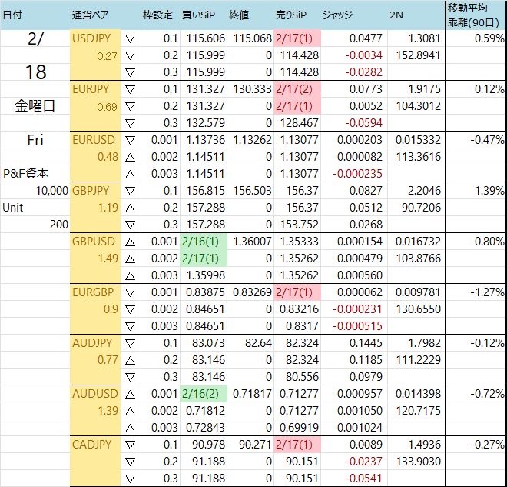
Task: Click the down triangle in CADJPY 0.2 row
Action: tap(130, 462)
